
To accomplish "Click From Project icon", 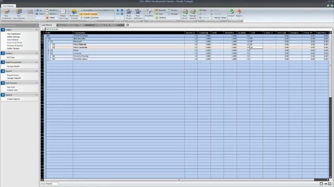I will [129, 14].
